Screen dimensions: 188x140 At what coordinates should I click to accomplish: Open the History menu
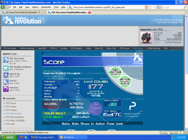pos(35,7)
